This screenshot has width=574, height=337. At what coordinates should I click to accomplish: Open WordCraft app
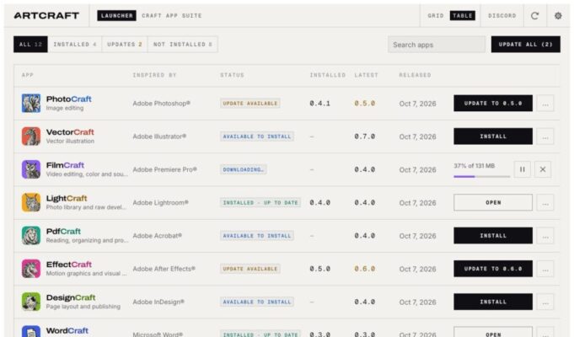[x=493, y=332]
